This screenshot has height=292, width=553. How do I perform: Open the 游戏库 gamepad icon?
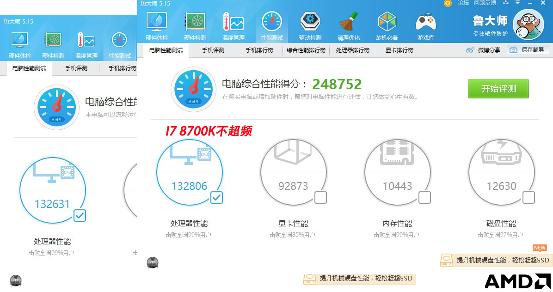pyautogui.click(x=426, y=22)
